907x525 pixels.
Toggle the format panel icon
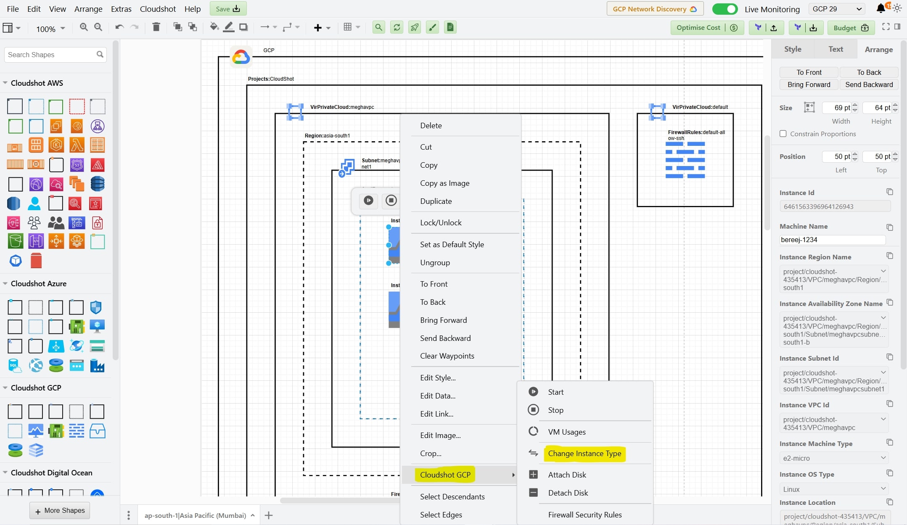pyautogui.click(x=898, y=27)
